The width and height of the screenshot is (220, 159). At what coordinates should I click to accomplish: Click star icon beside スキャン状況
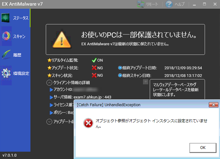[x=49, y=76]
